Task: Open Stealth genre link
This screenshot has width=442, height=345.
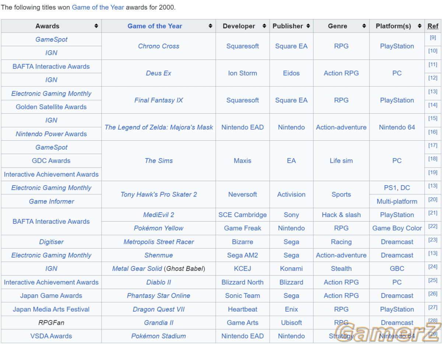Action: pyautogui.click(x=341, y=269)
